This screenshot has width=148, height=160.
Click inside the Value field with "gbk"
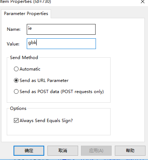click(61, 44)
